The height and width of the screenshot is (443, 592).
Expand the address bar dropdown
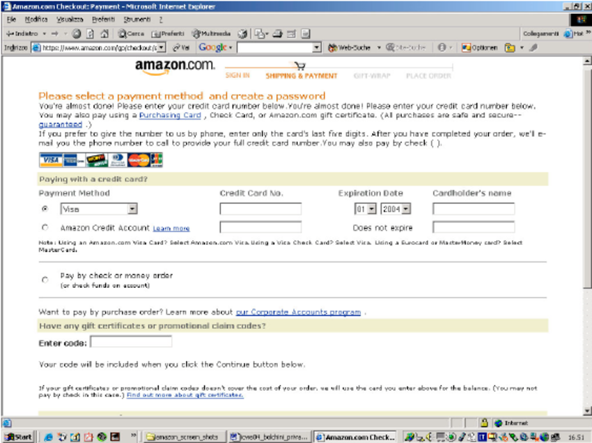click(x=161, y=47)
